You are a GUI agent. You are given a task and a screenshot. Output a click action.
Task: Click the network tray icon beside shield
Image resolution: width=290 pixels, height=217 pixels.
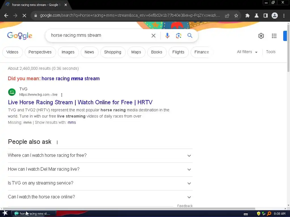pyautogui.click(x=264, y=214)
